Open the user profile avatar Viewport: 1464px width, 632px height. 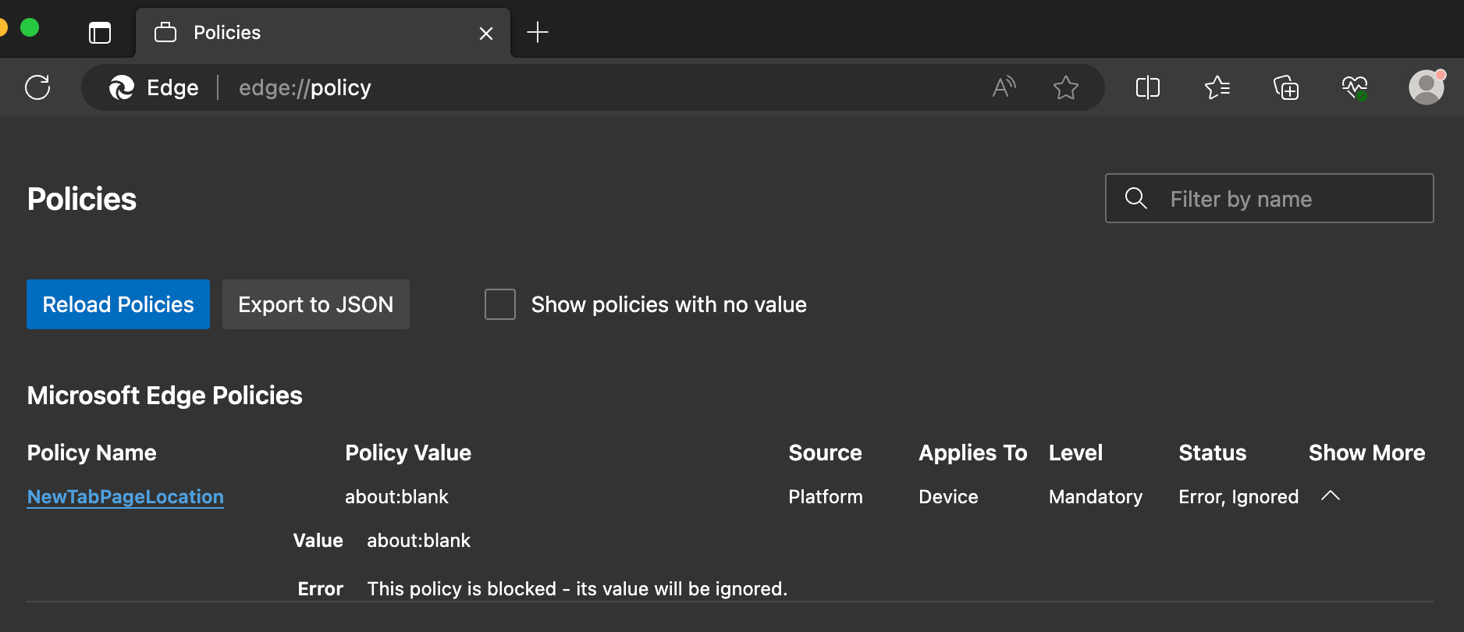[1426, 87]
